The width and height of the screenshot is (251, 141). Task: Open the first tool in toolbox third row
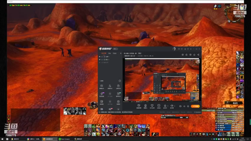[102, 102]
